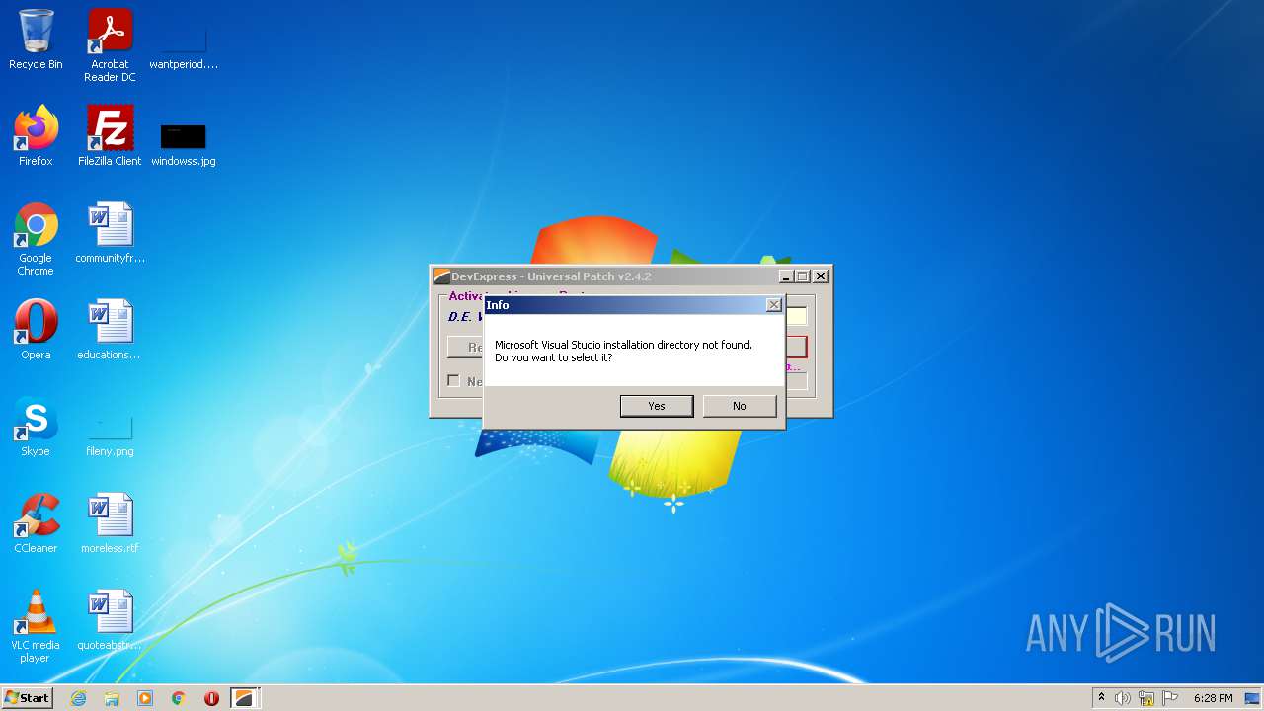Open the 6:28 PM clock
1264x711 pixels.
pyautogui.click(x=1213, y=698)
